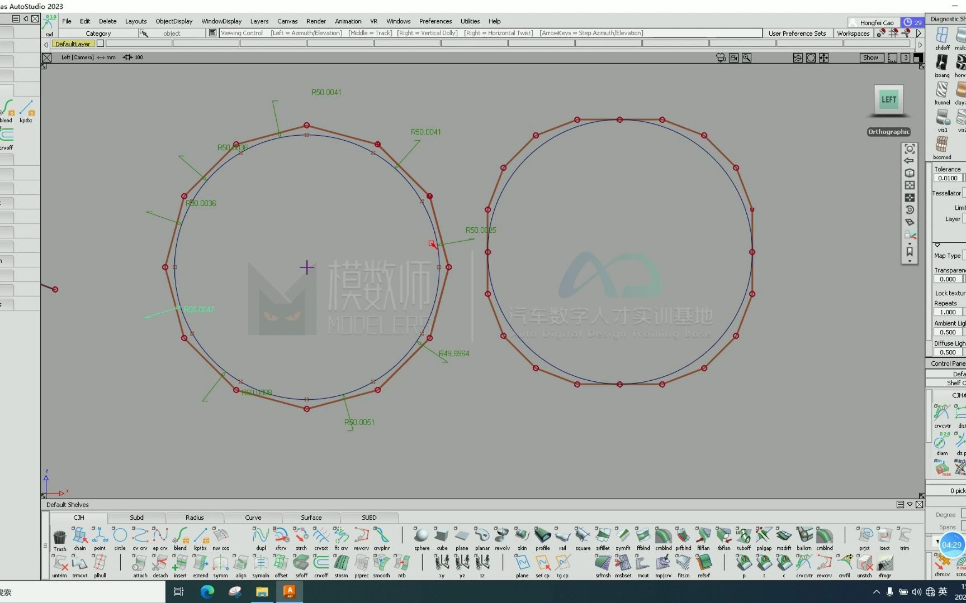This screenshot has width=966, height=603.
Task: Select the tuboff tubular offset tool
Action: (744, 539)
